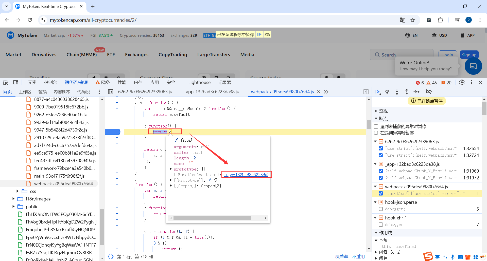This screenshot has width=487, height=261.
Task: Open the media control icon in toolbar
Action: (x=457, y=20)
